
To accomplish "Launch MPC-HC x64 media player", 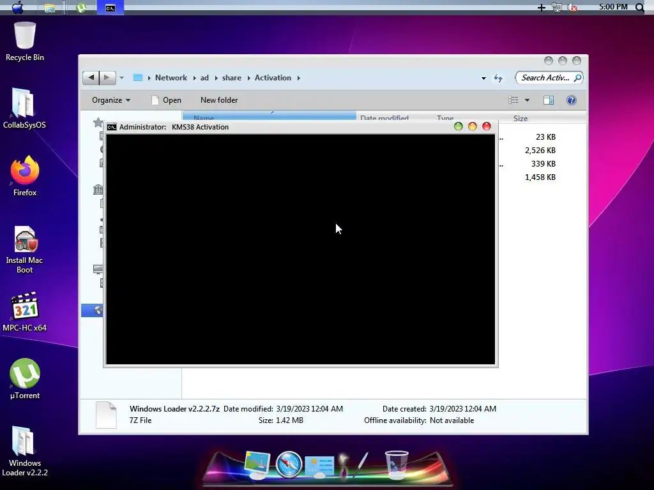I will click(25, 311).
